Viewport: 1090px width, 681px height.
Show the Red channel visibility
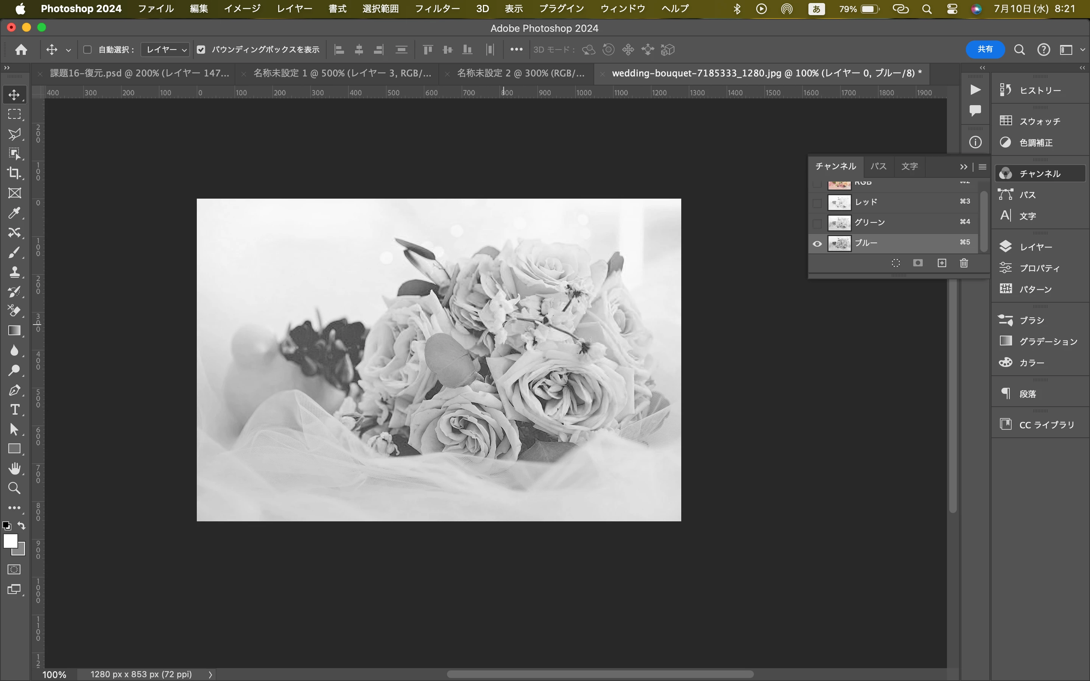(x=817, y=203)
